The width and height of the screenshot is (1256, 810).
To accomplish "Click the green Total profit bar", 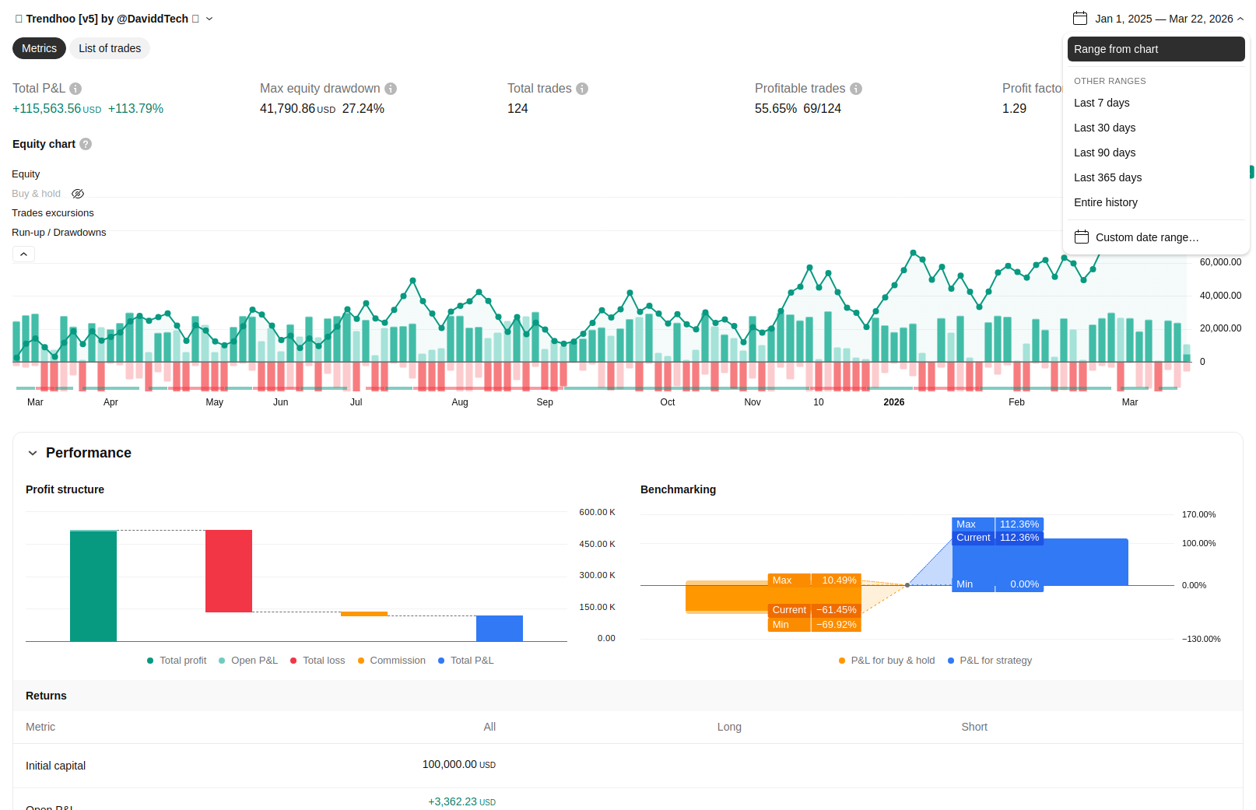I will tap(93, 585).
